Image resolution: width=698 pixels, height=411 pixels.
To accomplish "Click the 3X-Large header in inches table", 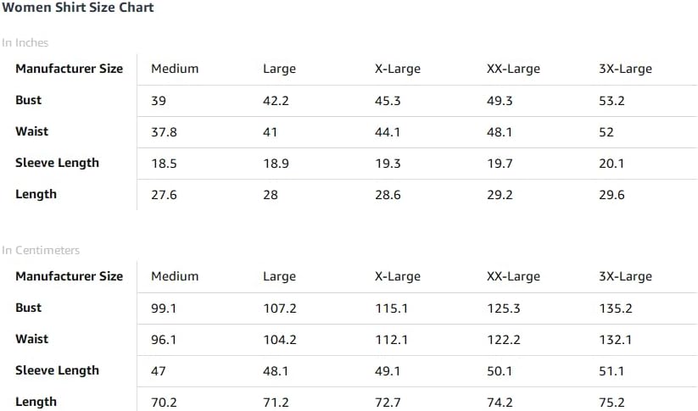I will [625, 69].
